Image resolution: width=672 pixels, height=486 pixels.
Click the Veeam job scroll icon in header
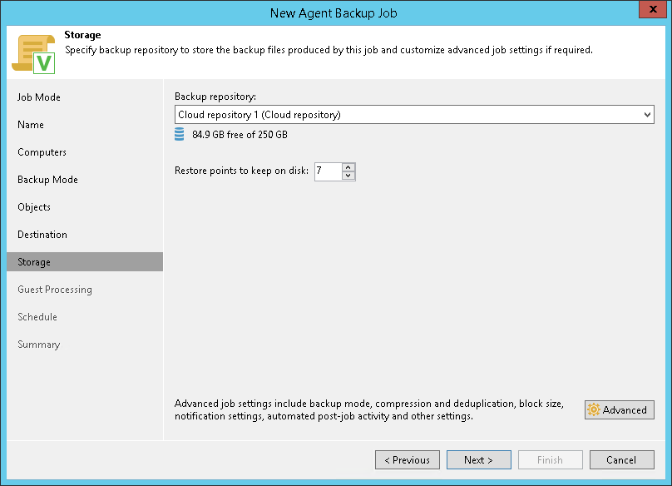[x=32, y=54]
